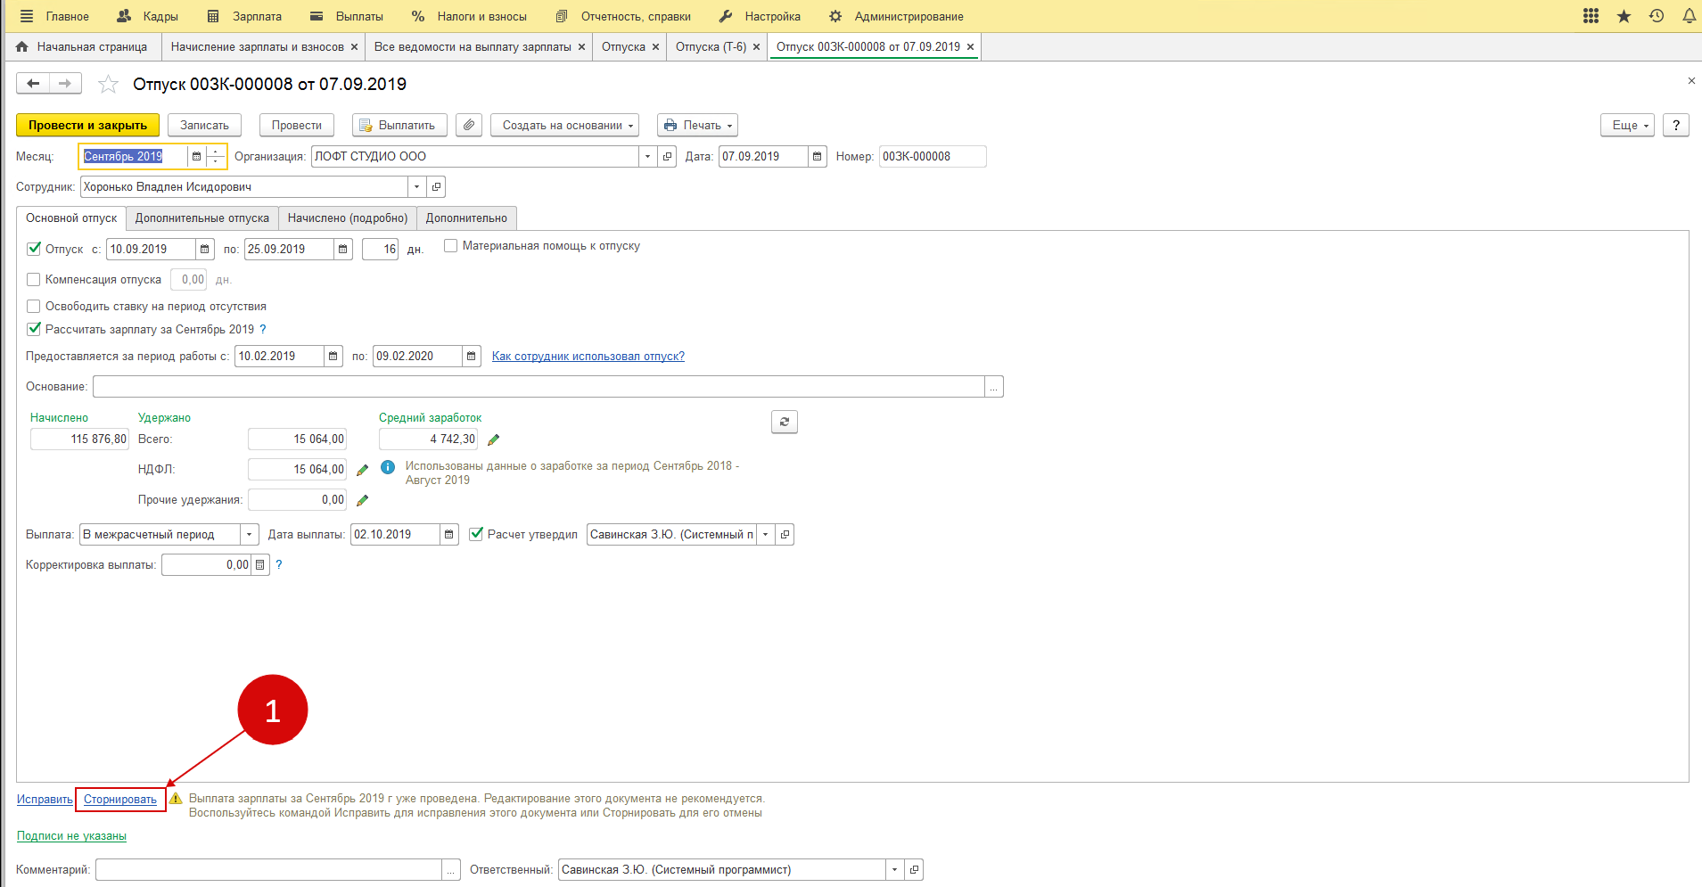
Task: Open calendar for Дата выплаты field
Action: [x=448, y=534]
